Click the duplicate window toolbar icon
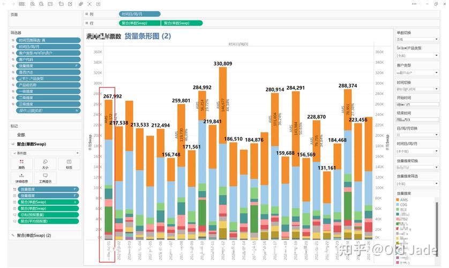The image size is (449, 268). (x=81, y=4)
